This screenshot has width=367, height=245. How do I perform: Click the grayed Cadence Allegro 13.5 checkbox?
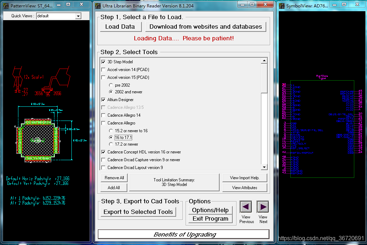pyautogui.click(x=104, y=107)
